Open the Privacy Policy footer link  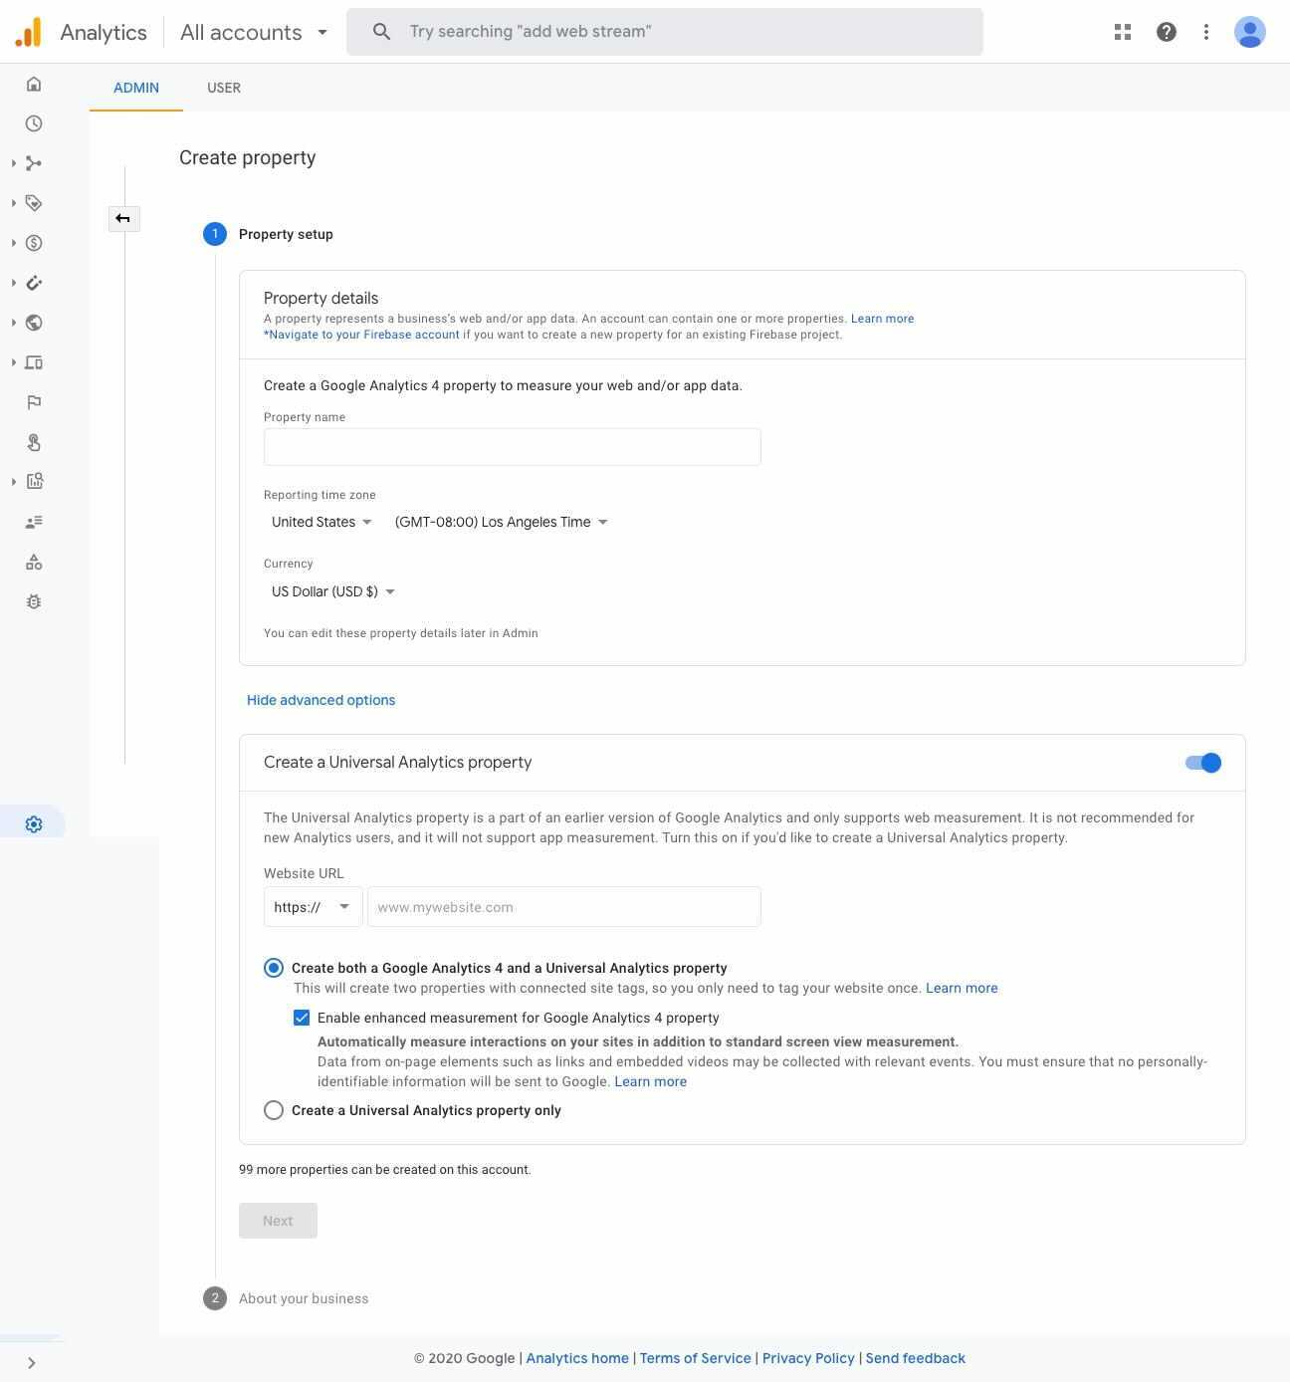808,1358
